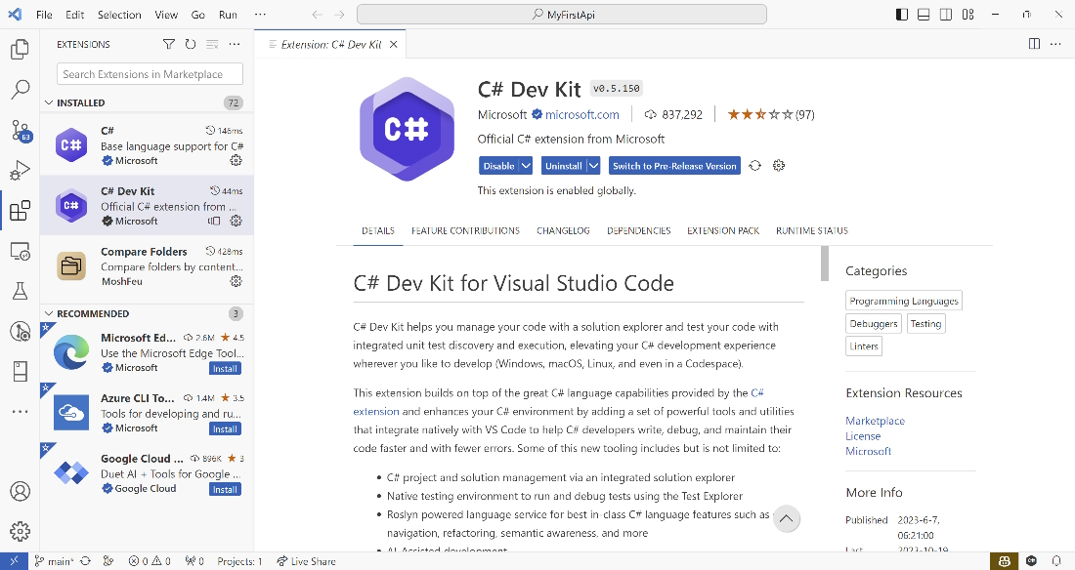This screenshot has width=1075, height=570.
Task: Switch to the Runtime Status tab
Action: click(x=812, y=231)
